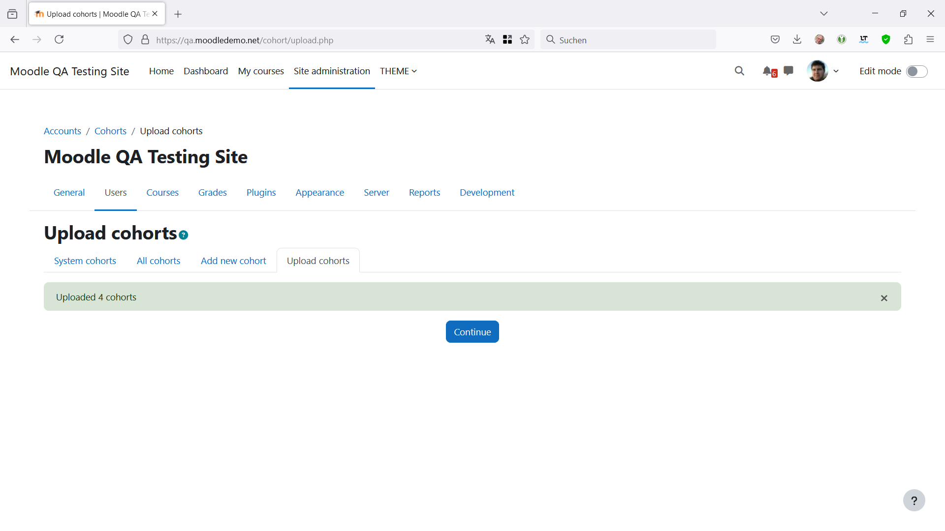Click the QR/grid icon in address bar

tap(507, 40)
